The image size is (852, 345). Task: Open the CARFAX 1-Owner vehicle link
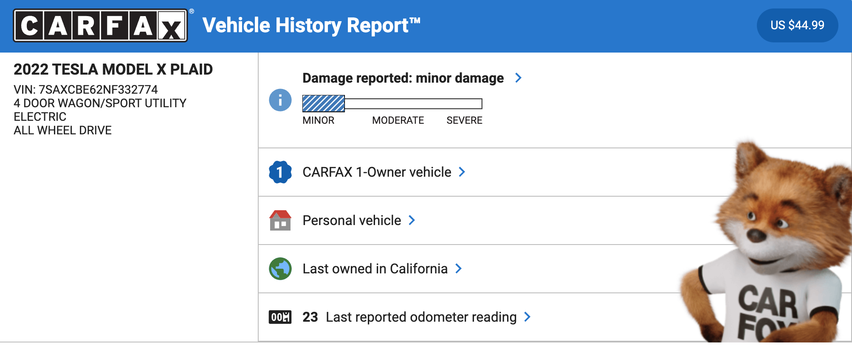click(x=377, y=172)
